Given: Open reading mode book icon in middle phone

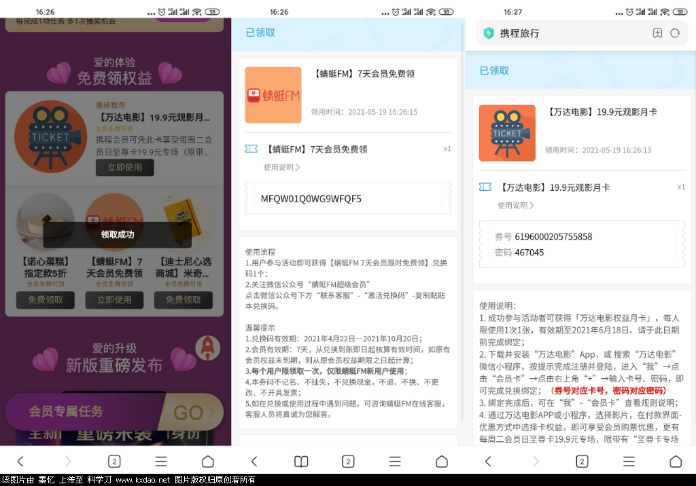Looking at the screenshot, I should coord(301,461).
